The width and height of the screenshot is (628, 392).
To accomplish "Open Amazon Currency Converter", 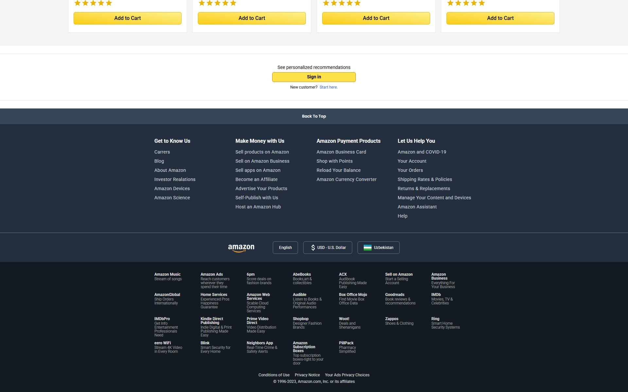I will 346,179.
